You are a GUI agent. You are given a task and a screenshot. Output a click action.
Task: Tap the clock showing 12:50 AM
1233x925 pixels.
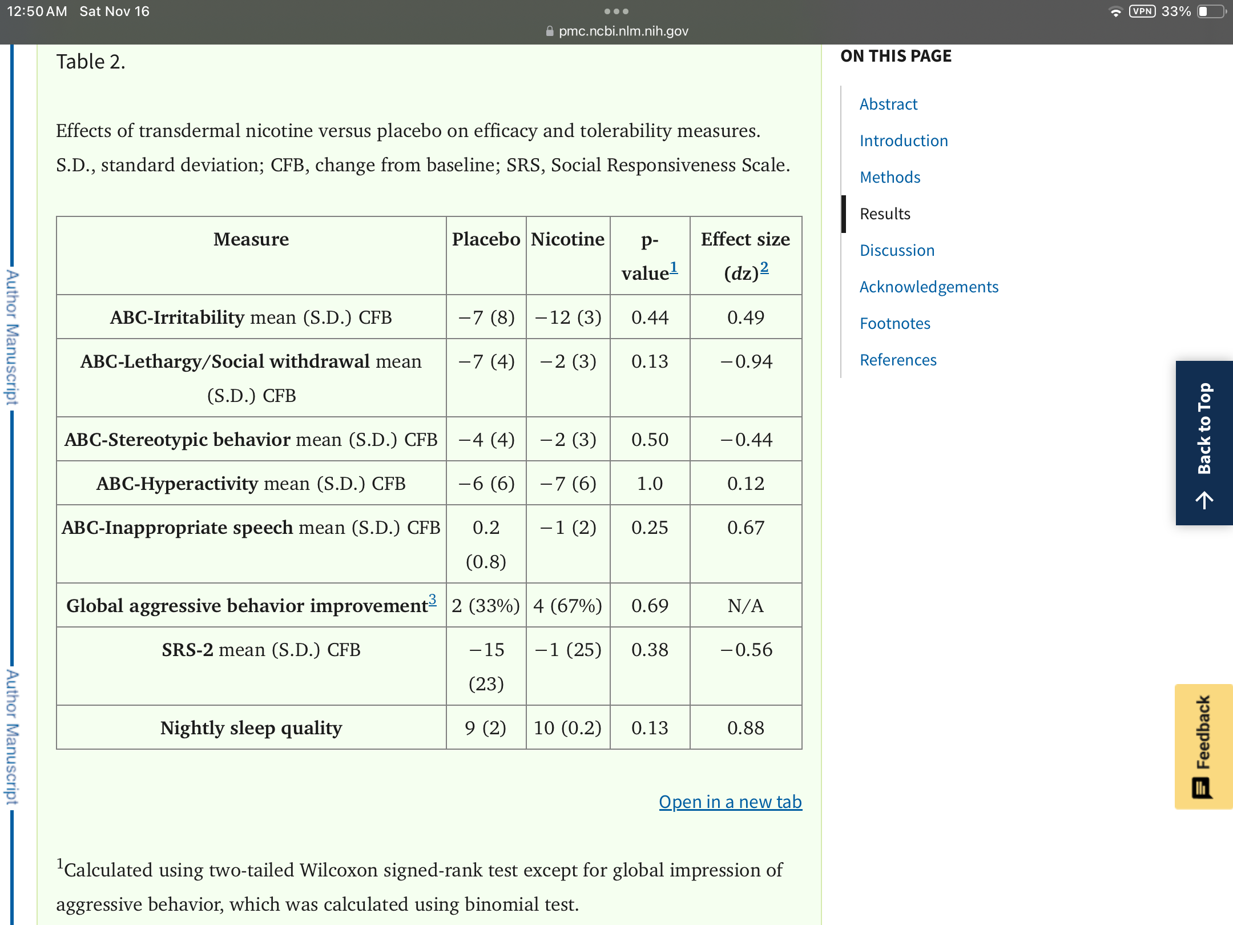37,11
